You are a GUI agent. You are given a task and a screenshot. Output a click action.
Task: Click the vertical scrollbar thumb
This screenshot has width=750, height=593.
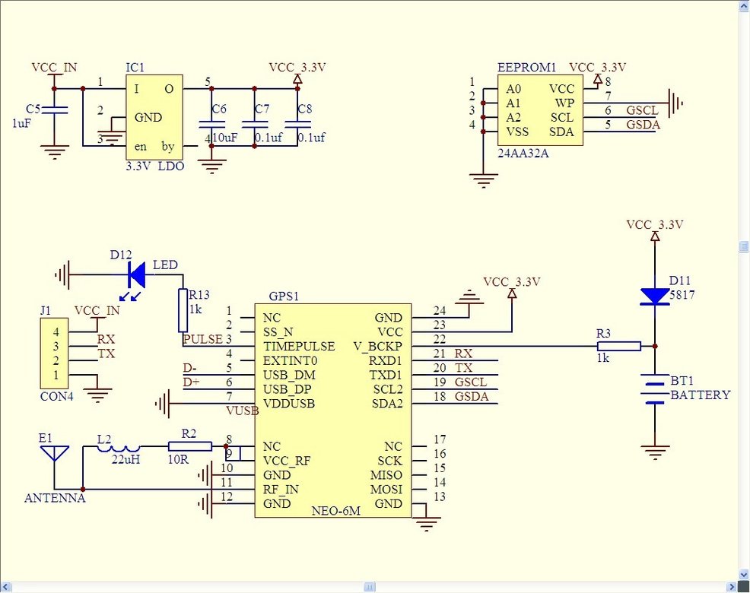[x=744, y=246]
